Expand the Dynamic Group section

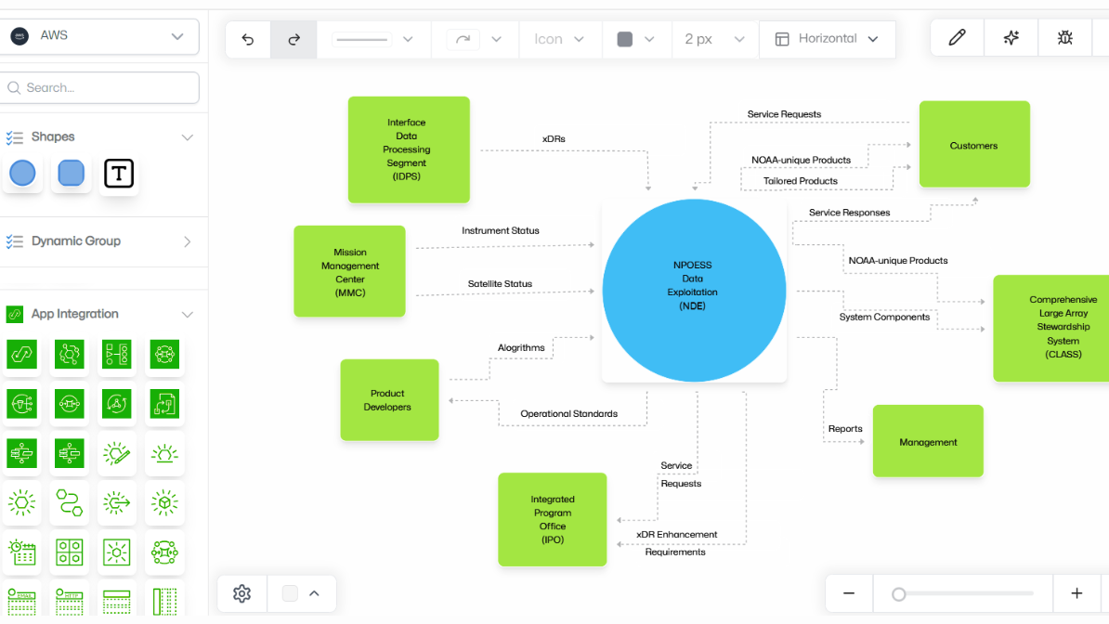click(x=187, y=241)
